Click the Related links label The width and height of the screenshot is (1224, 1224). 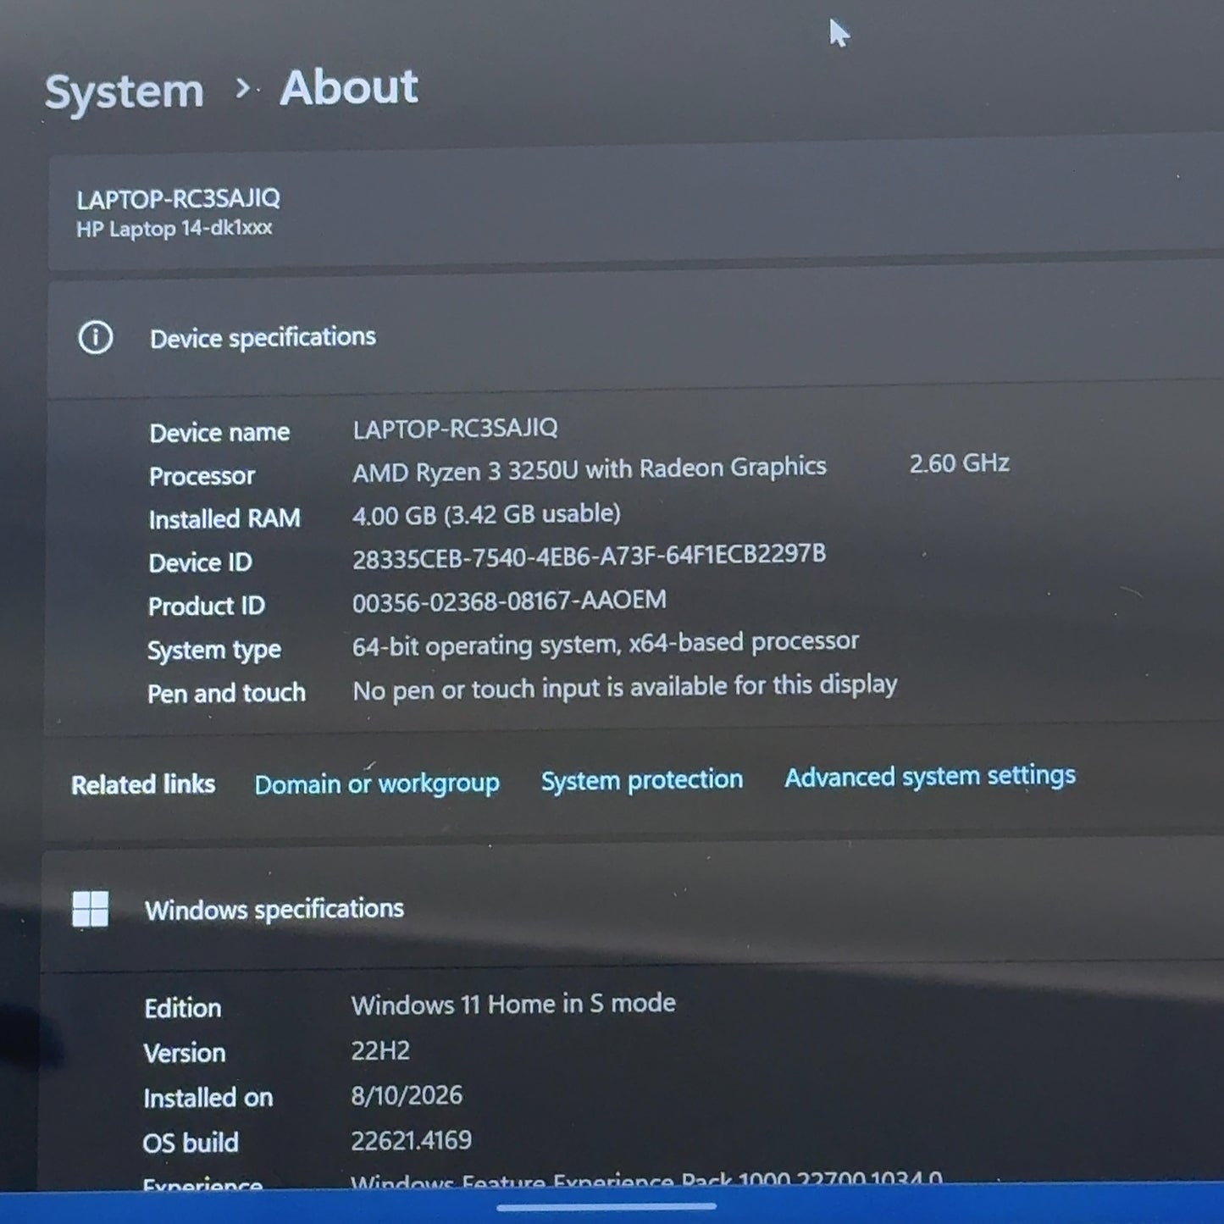tap(143, 785)
